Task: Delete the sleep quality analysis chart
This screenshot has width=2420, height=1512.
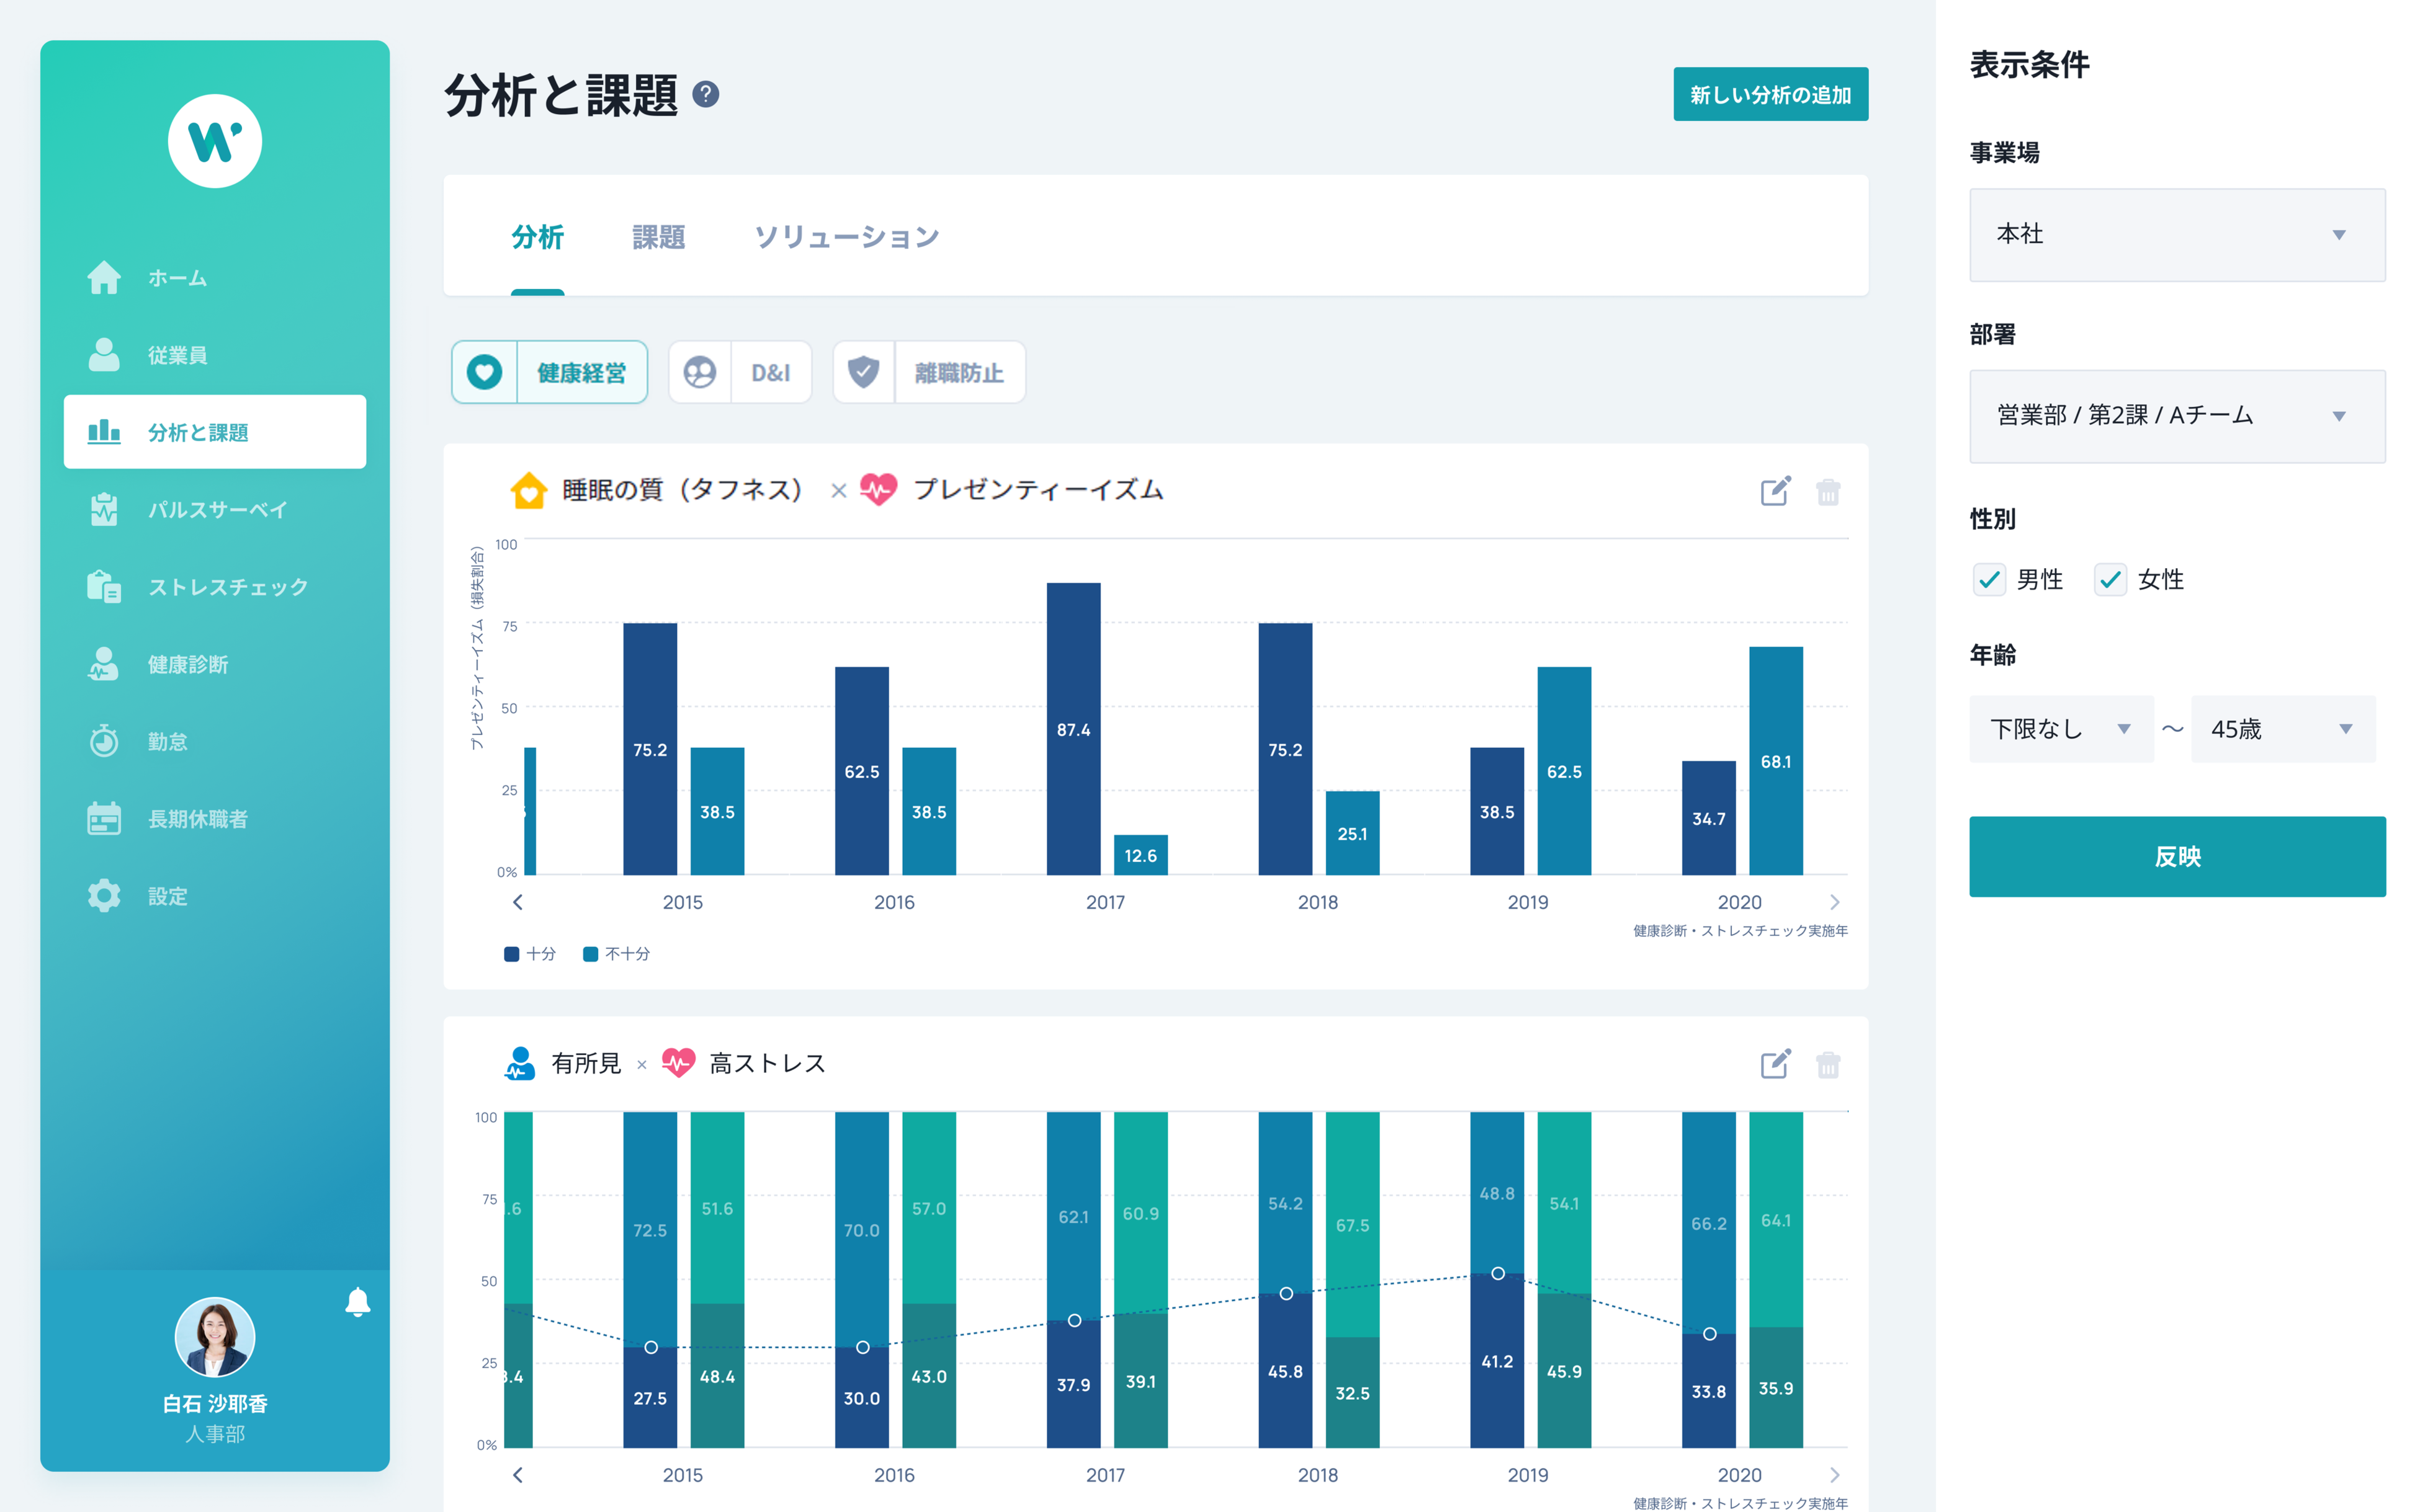Action: pyautogui.click(x=1828, y=491)
